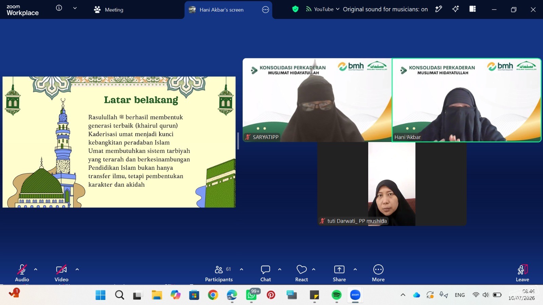
Task: Select tuti Darwati video tile
Action: 392,184
